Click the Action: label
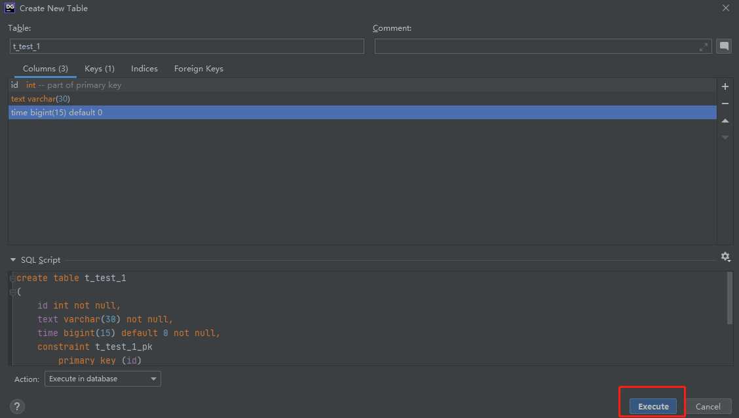Image resolution: width=739 pixels, height=418 pixels. pos(27,379)
